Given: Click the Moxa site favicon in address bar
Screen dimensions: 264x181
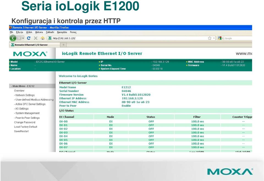Looking at the screenshot, I should 50,38.
